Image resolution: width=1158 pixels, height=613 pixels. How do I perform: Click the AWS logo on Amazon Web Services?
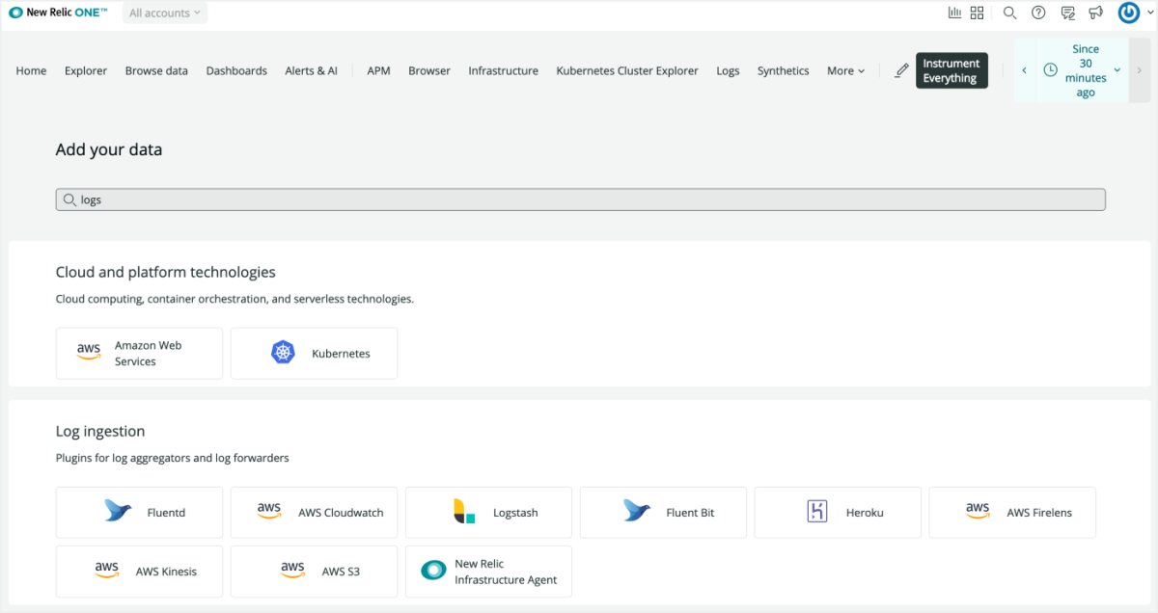point(89,353)
